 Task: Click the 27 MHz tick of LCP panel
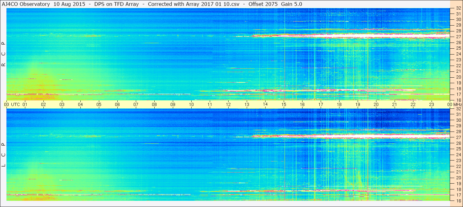[x=458, y=137]
